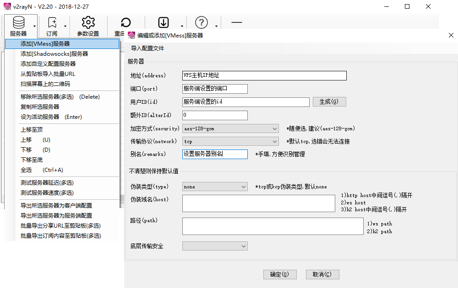
Task: Click the 地址(address) input field
Action: (x=264, y=75)
